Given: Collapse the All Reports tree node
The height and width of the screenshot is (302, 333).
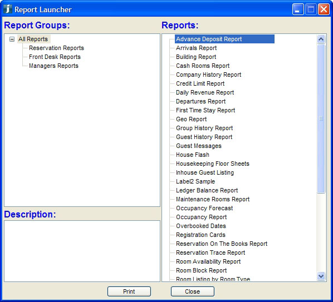Looking at the screenshot, I should [x=12, y=39].
